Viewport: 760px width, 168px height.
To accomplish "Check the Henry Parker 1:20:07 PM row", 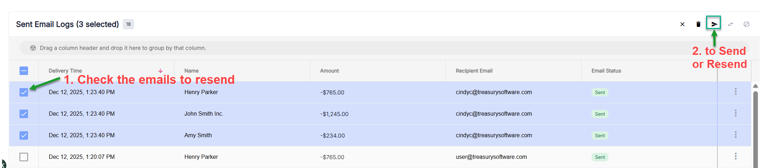I will click(x=24, y=157).
